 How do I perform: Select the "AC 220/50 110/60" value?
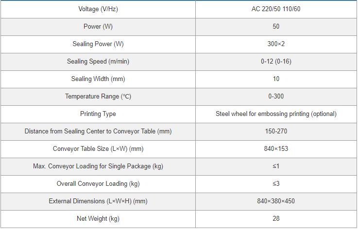point(276,9)
